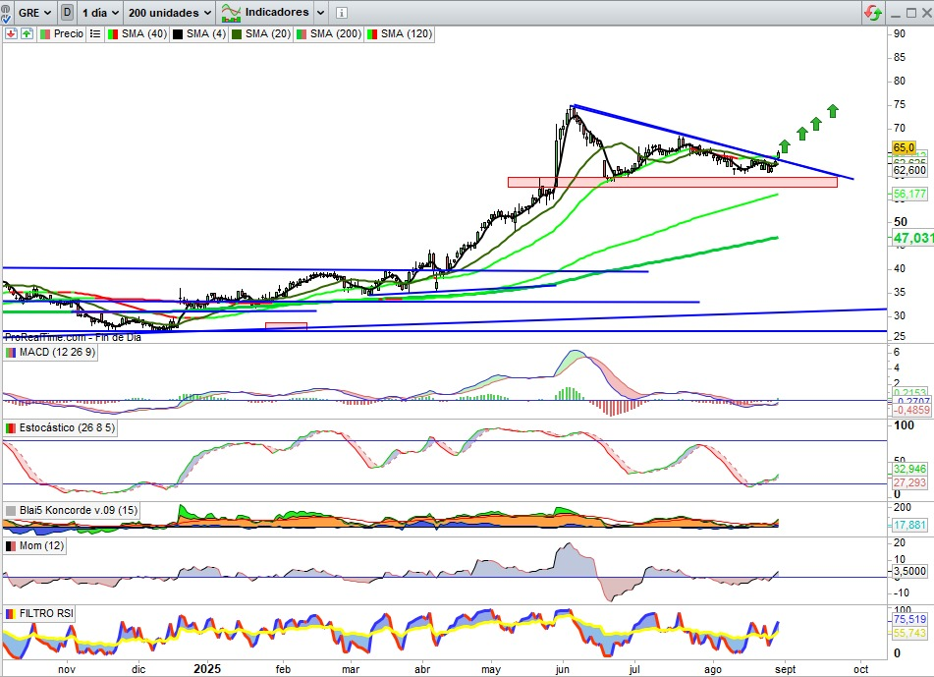Click the list icon next to Precio
Screen dimensions: 934x677
(94, 34)
